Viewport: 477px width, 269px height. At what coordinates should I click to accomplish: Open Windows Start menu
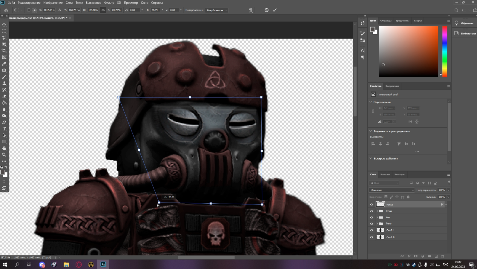5,265
